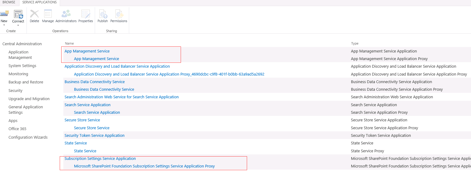Click the Manage ribbon icon

point(48,14)
